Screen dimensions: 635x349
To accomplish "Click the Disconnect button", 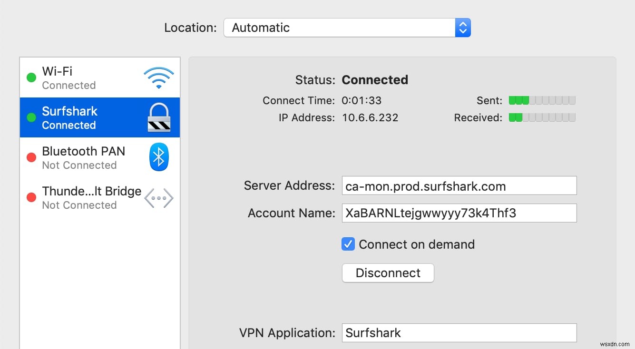I will [x=388, y=272].
